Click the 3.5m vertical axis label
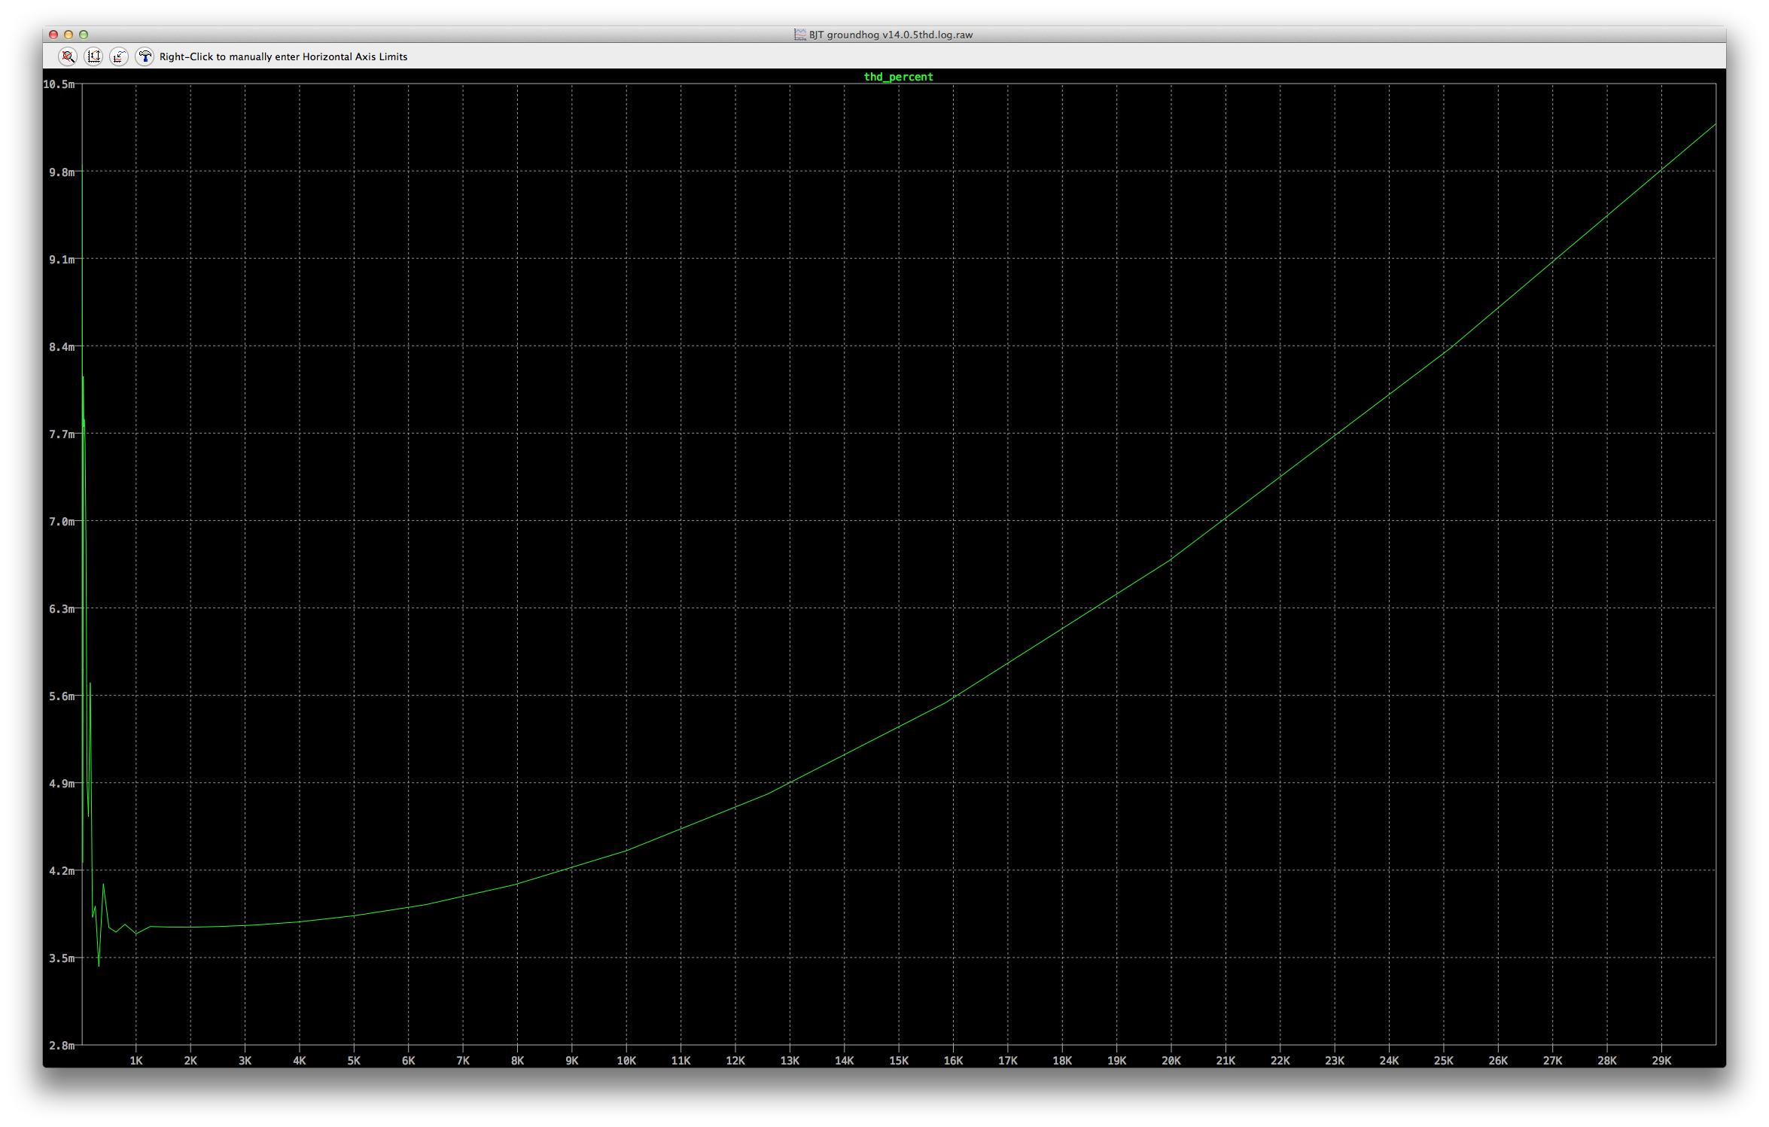The image size is (1769, 1127). 62,958
